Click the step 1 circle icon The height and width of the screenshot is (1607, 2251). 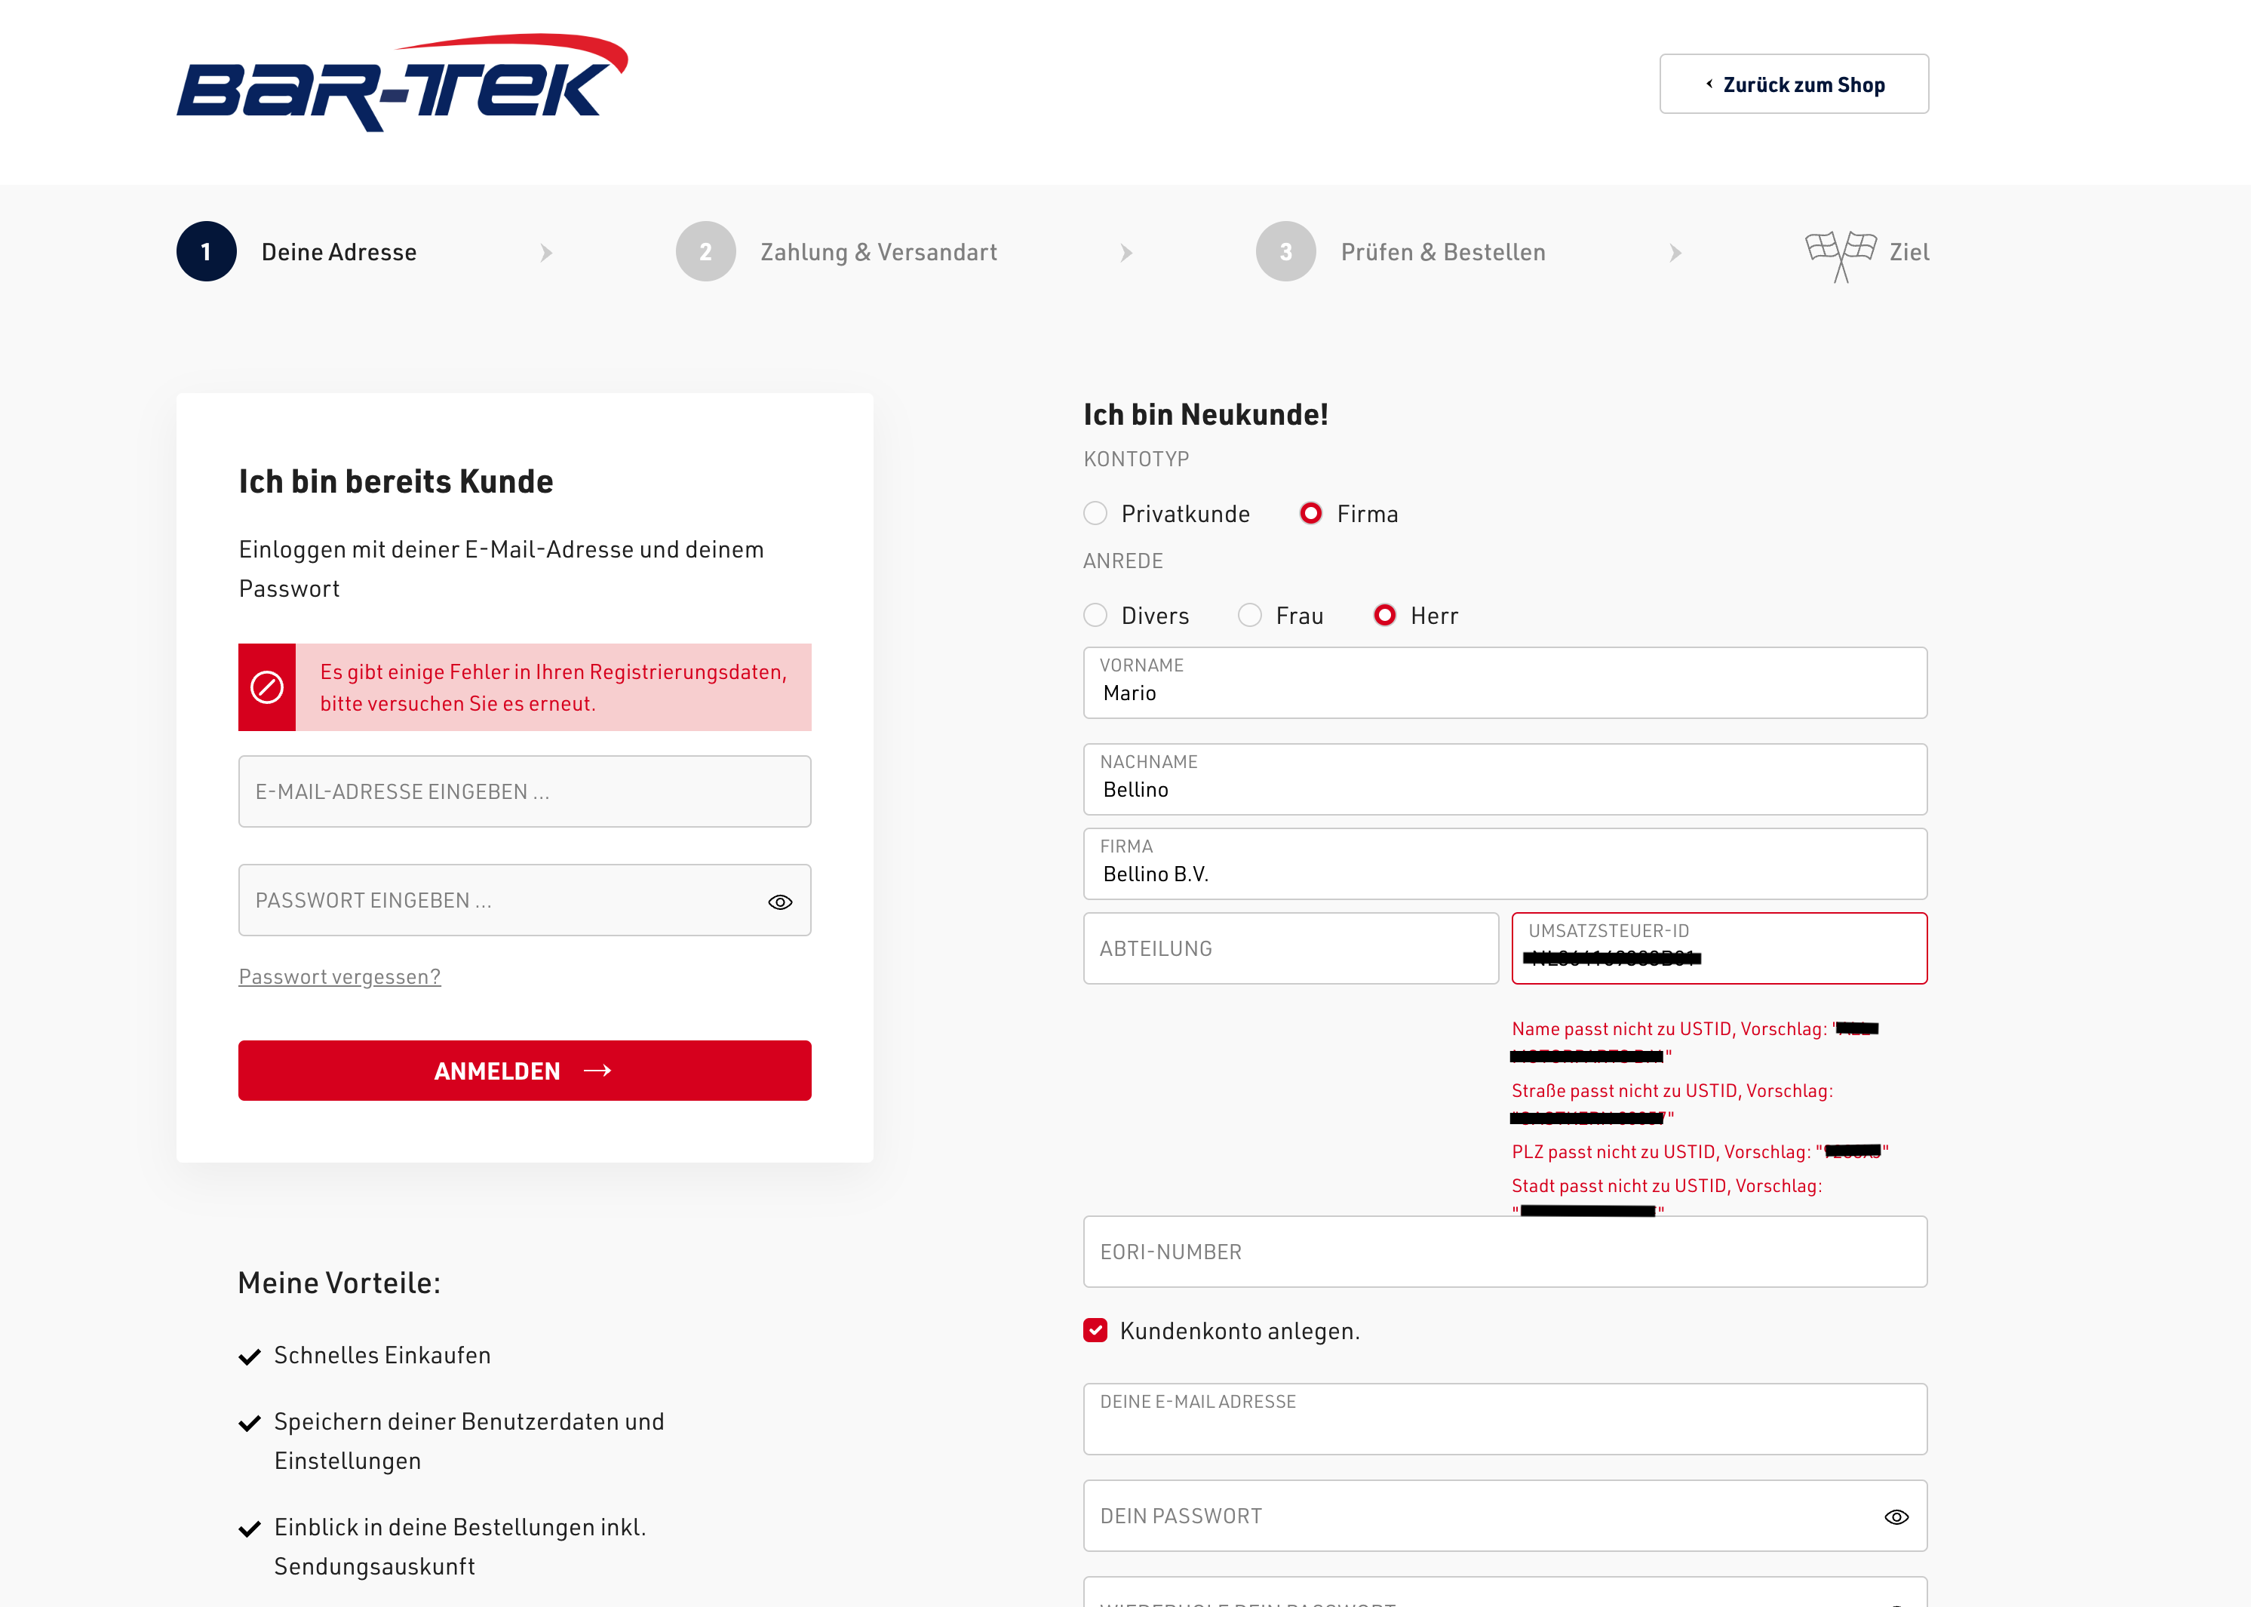click(x=206, y=251)
